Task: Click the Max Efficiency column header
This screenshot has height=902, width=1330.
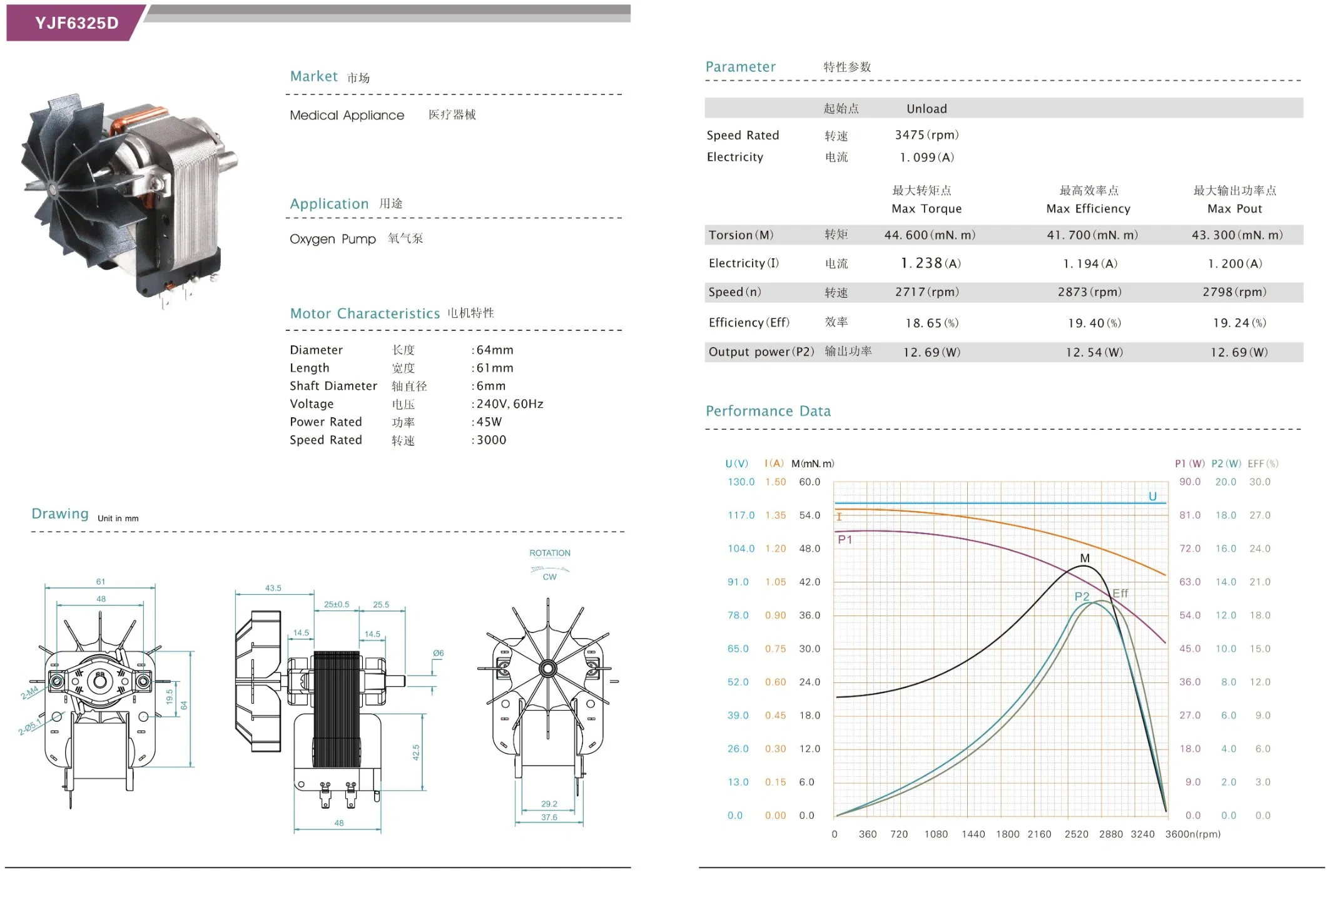Action: pyautogui.click(x=1088, y=209)
